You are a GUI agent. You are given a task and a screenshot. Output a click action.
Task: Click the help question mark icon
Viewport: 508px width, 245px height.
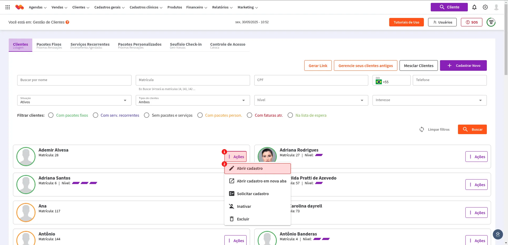(67, 22)
